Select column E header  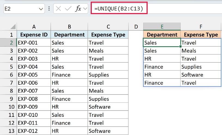(x=162, y=27)
